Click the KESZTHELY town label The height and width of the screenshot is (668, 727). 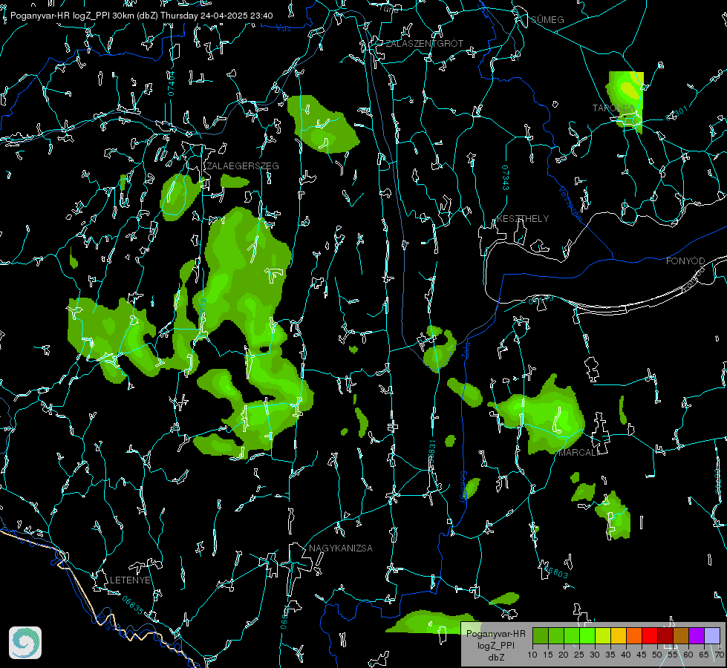(x=523, y=218)
